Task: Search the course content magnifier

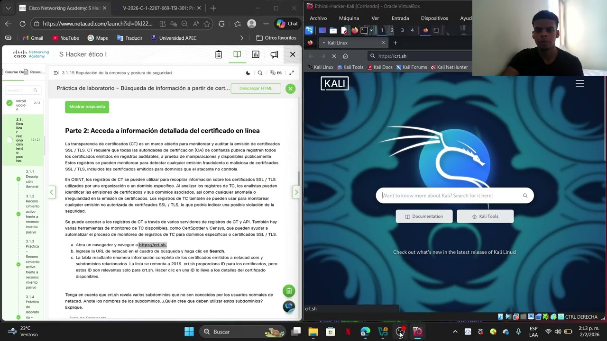Action: point(260,73)
